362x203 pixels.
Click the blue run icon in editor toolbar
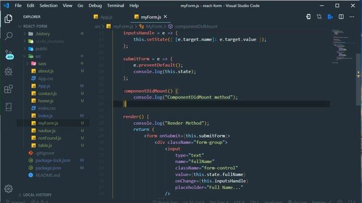pos(330,17)
